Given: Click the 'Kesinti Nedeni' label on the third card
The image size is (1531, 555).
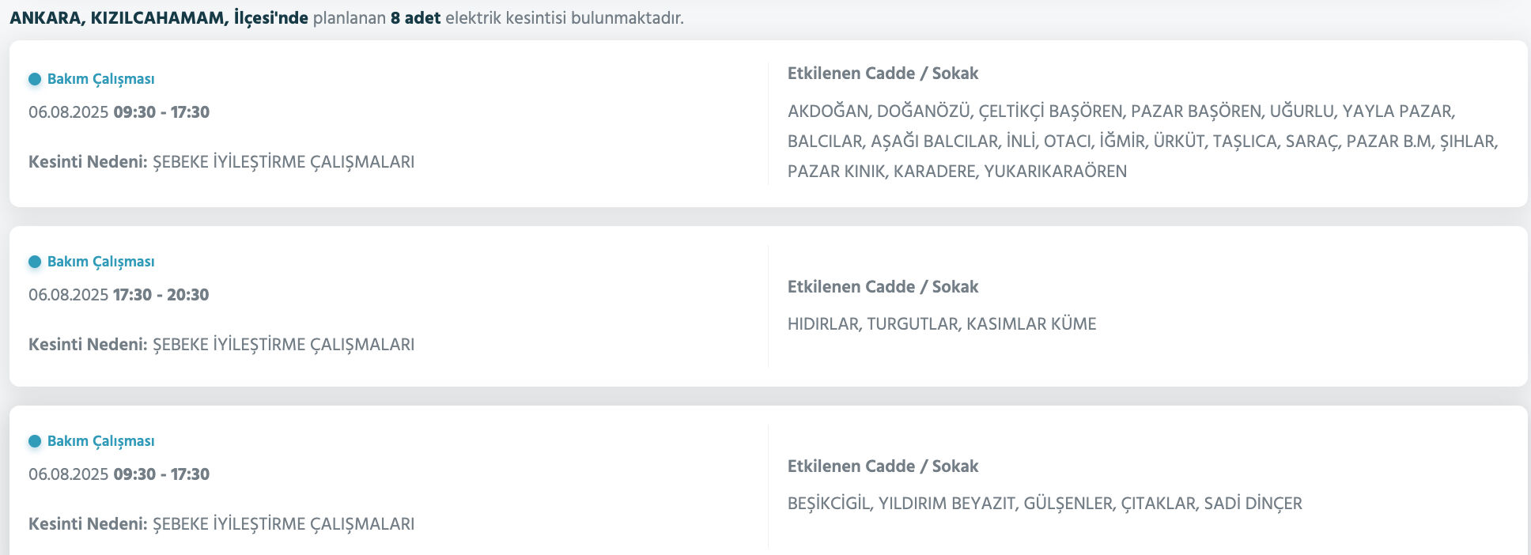Looking at the screenshot, I should [x=87, y=523].
